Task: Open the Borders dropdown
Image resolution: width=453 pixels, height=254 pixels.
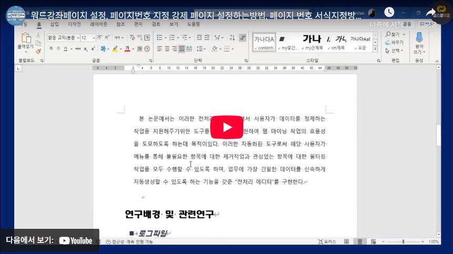Action: 232,49
